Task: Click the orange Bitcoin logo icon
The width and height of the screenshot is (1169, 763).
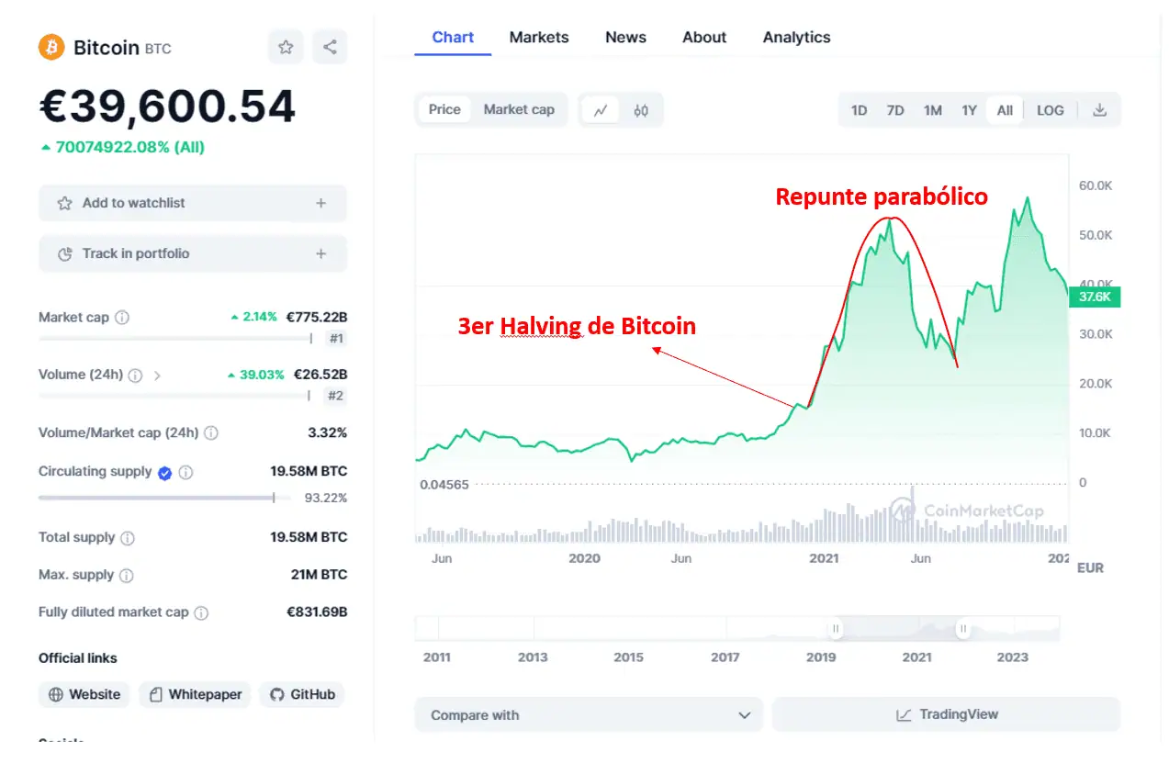Action: pyautogui.click(x=51, y=47)
